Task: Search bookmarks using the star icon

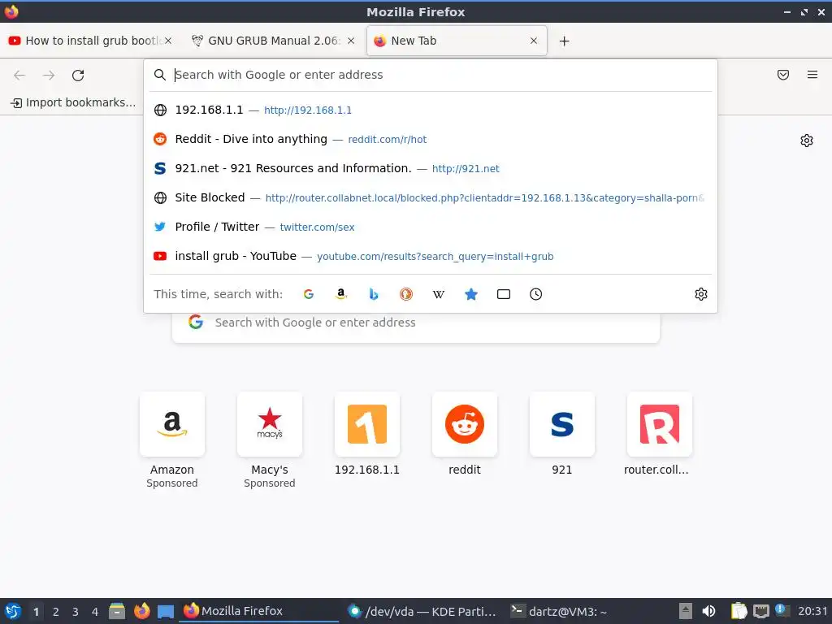Action: (471, 294)
